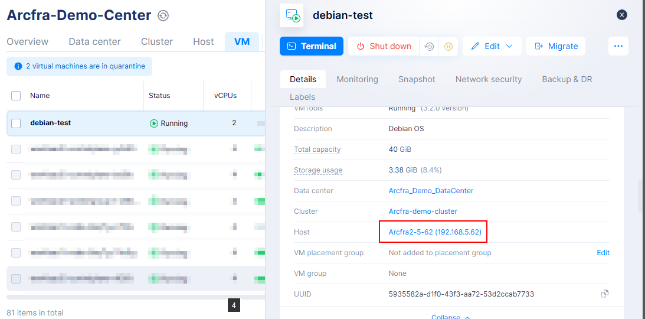This screenshot has height=319, width=645.
Task: Expand the Edit dropdown menu
Action: (x=509, y=47)
